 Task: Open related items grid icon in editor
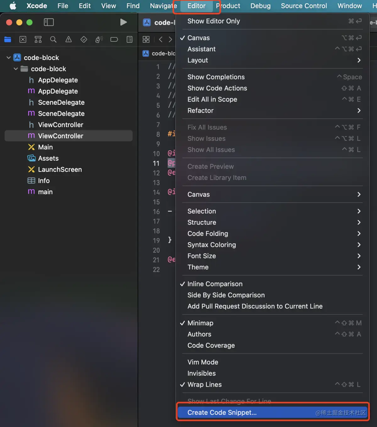[146, 39]
